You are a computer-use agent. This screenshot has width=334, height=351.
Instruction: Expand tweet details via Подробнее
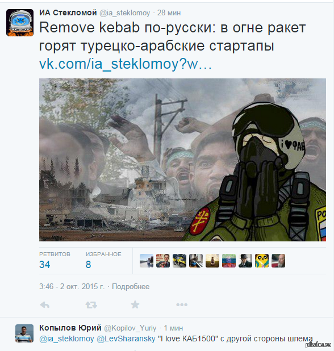tap(131, 286)
